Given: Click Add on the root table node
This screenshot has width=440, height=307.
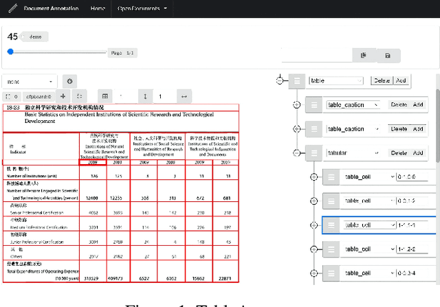Looking at the screenshot, I should [401, 81].
